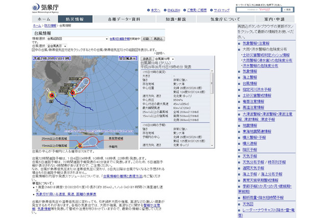Open sidebar link 時系列予報
Image resolution: width=327 pixels, height=218 pixels.
click(x=277, y=162)
